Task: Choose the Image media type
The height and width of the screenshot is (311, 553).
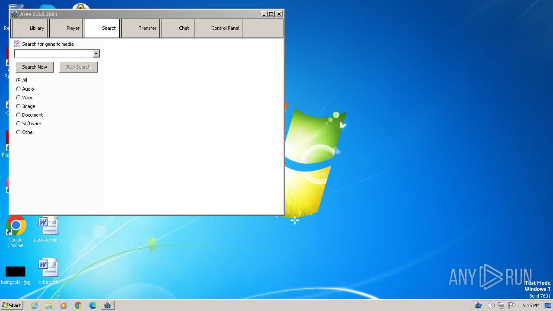Action: pos(25,106)
